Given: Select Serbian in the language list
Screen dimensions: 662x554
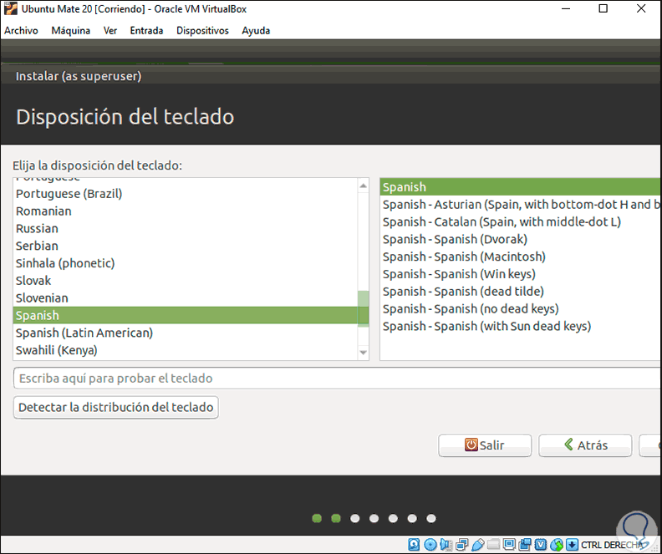Looking at the screenshot, I should pos(186,246).
